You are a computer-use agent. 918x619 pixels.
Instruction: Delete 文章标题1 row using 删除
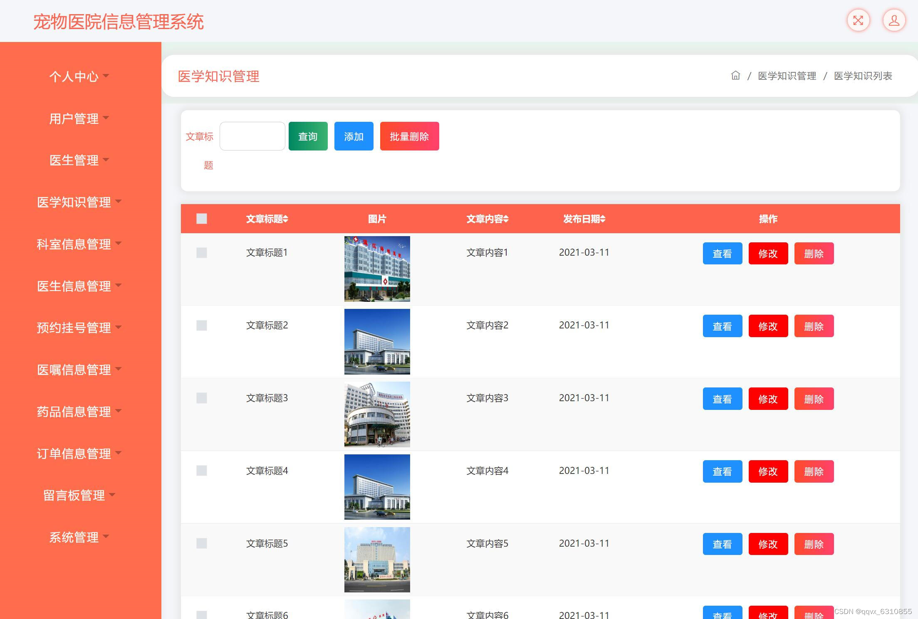814,253
